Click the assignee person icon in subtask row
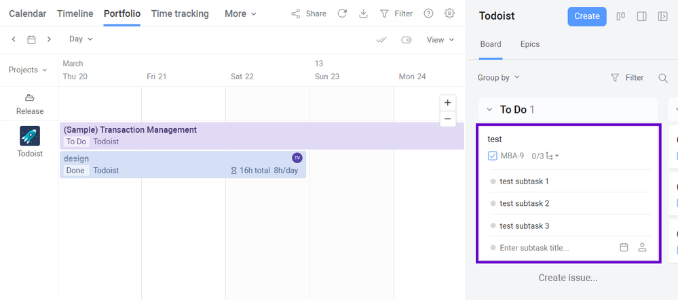This screenshot has width=678, height=300. pos(642,247)
